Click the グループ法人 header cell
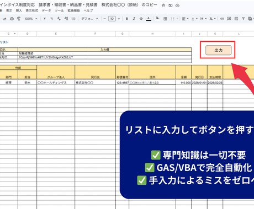 coord(56,72)
